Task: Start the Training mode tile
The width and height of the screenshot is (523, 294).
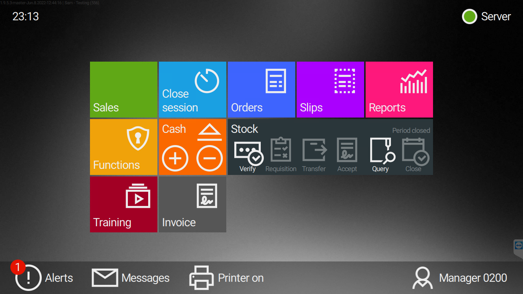Action: 123,204
